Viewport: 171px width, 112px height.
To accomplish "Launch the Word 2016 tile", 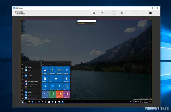I will point(45,94).
